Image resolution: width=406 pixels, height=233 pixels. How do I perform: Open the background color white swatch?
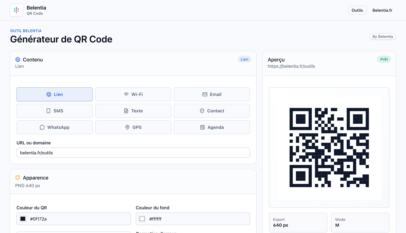[x=142, y=219]
